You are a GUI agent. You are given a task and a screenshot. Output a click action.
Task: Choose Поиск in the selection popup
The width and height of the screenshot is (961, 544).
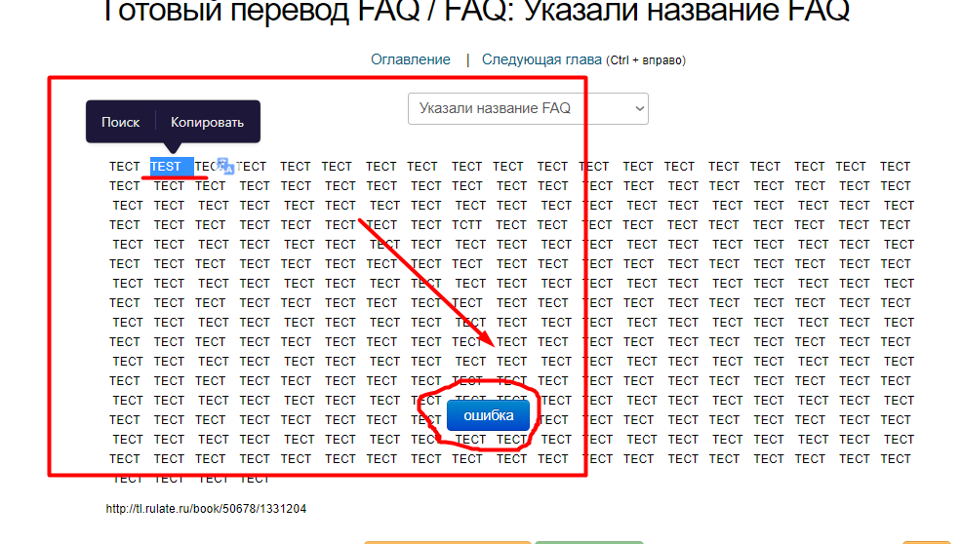click(121, 122)
